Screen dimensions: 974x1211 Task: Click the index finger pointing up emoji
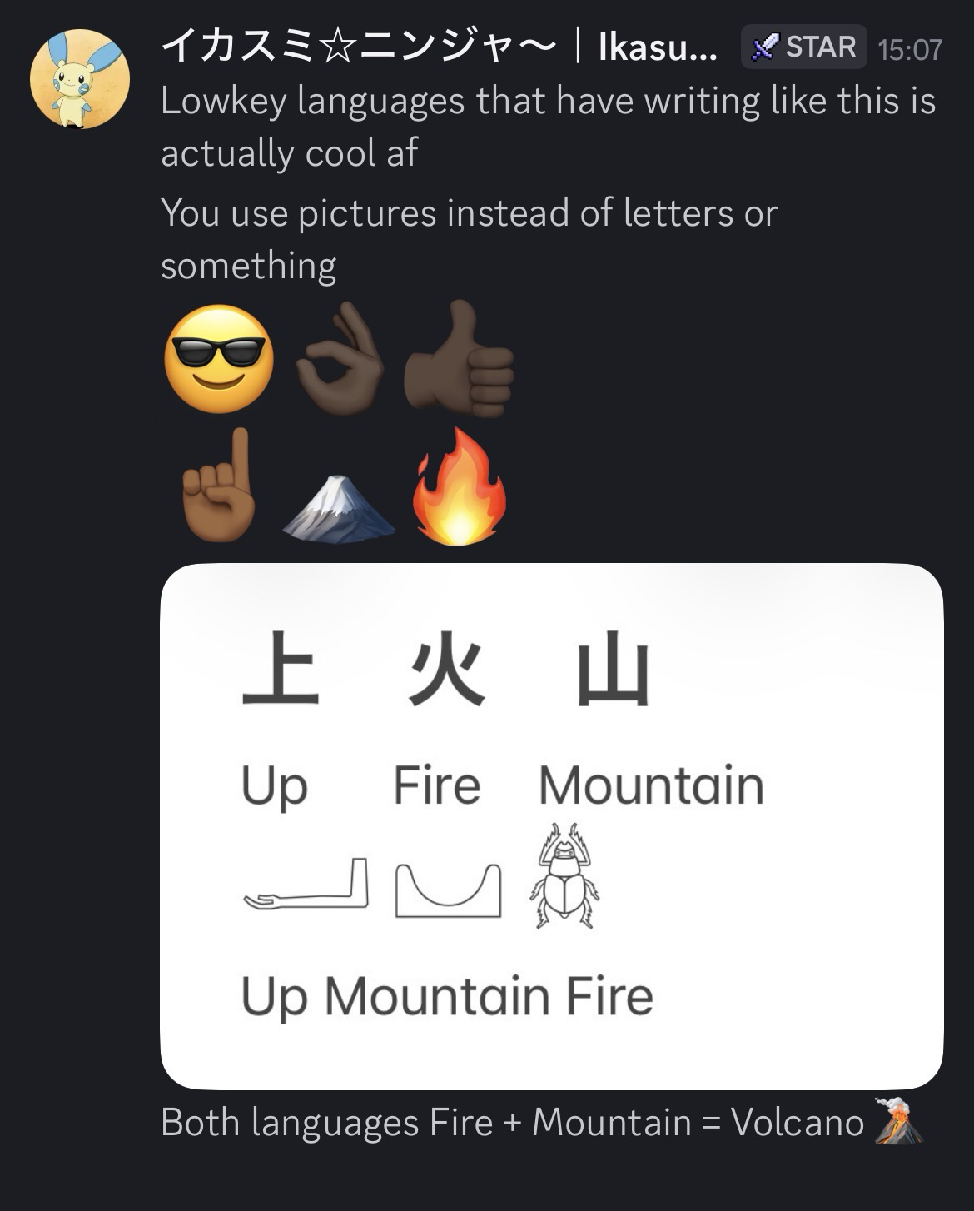220,486
